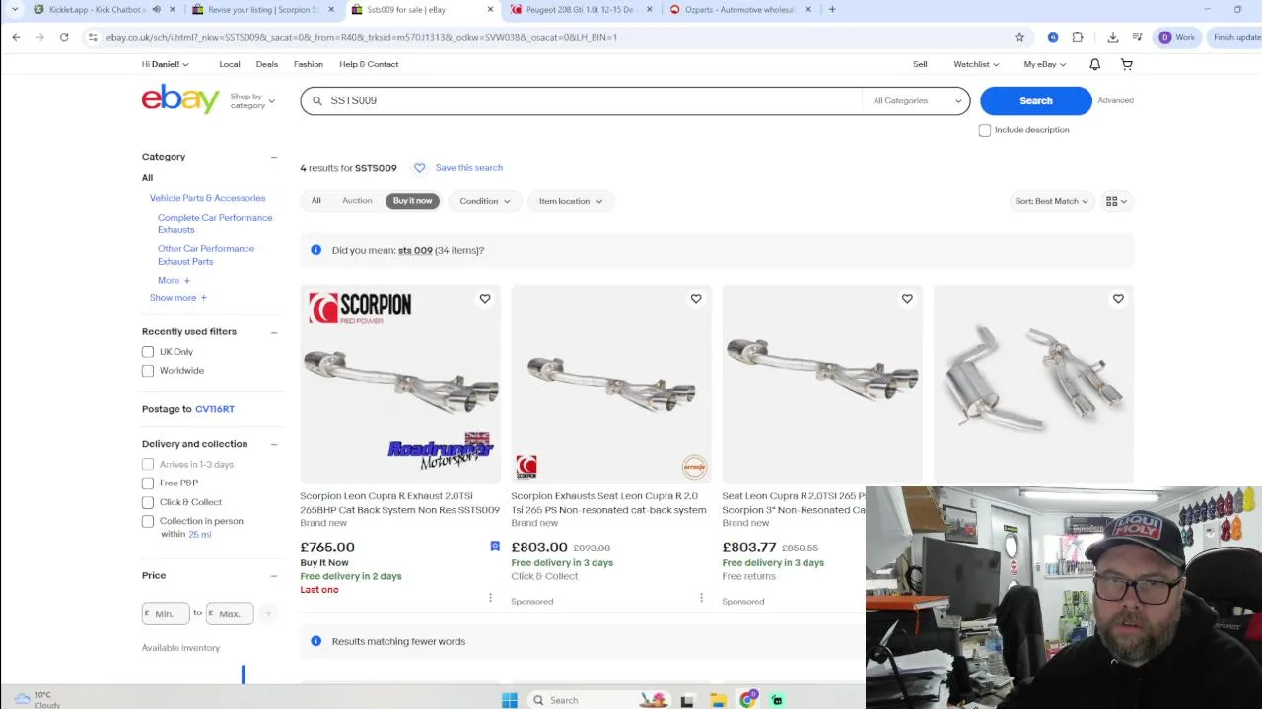
Task: Change the CV116RT postage postcode
Action: point(215,409)
